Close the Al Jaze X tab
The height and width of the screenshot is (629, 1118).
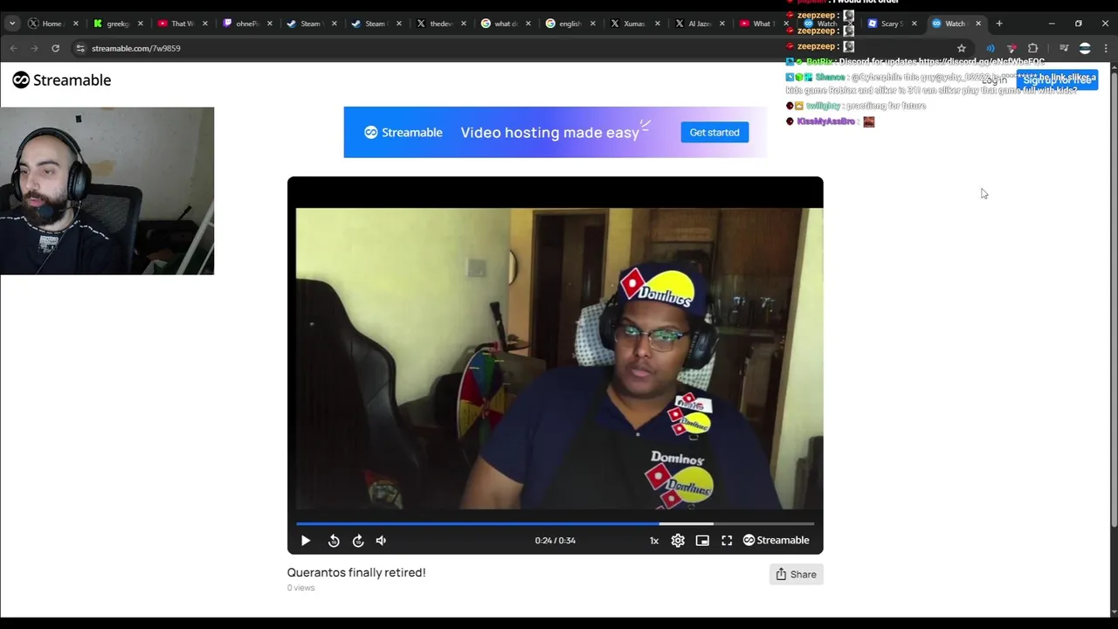click(722, 24)
